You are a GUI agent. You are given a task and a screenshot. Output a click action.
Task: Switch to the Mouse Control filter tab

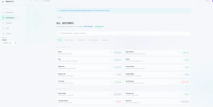(x=69, y=40)
